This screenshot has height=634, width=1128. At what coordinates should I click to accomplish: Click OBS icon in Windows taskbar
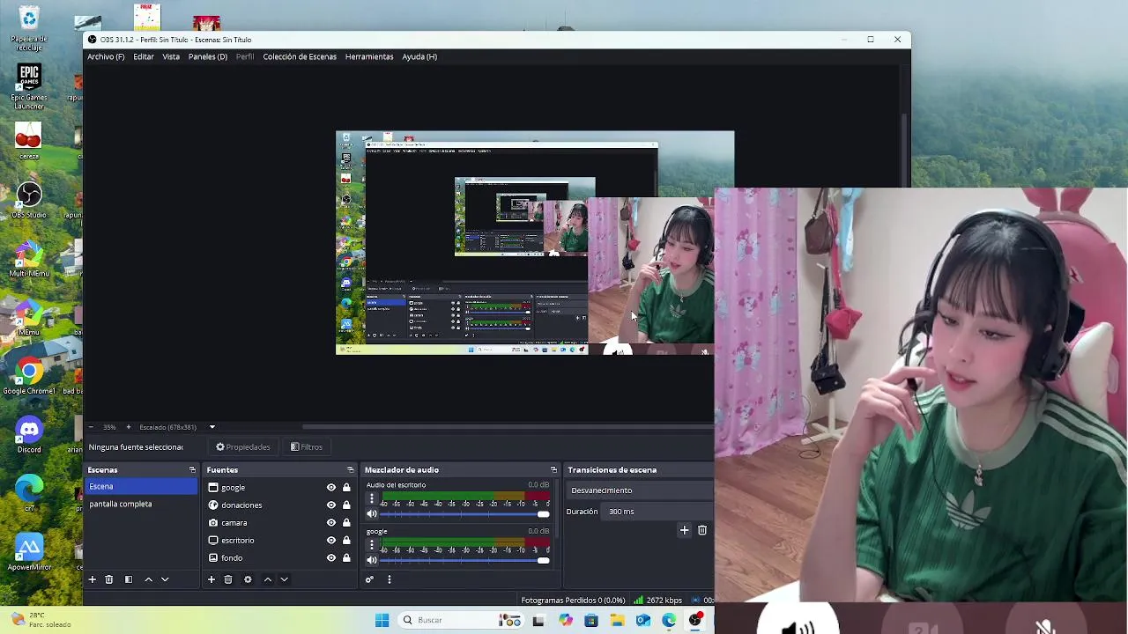pyautogui.click(x=695, y=620)
